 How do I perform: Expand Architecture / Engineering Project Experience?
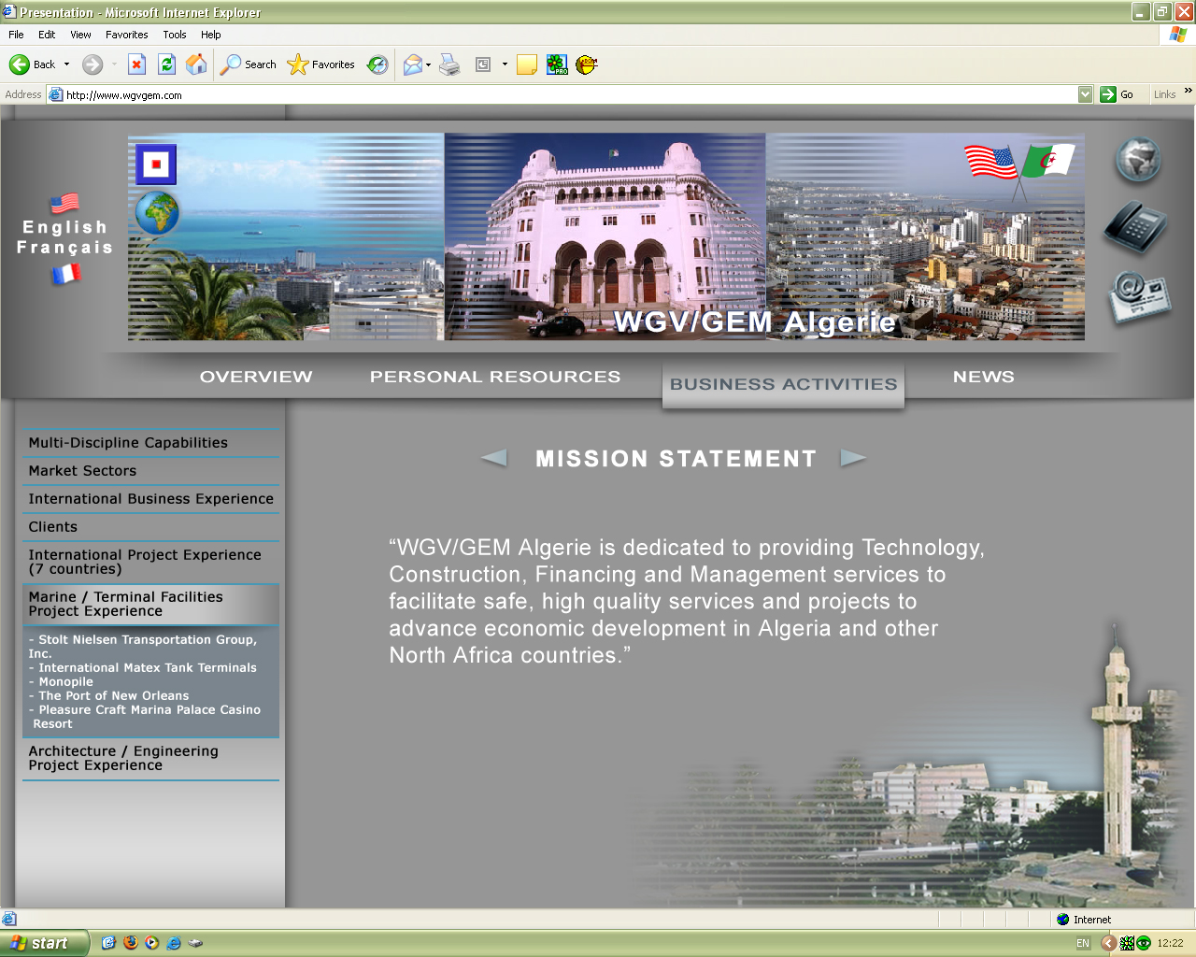tap(150, 758)
